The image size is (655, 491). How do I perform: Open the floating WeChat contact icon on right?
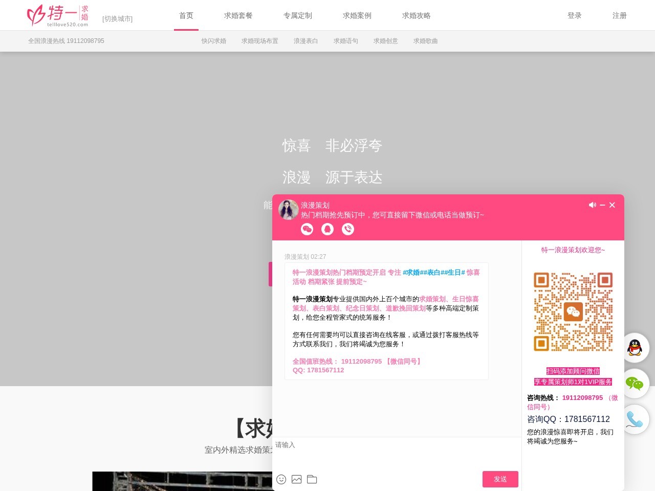pos(635,384)
